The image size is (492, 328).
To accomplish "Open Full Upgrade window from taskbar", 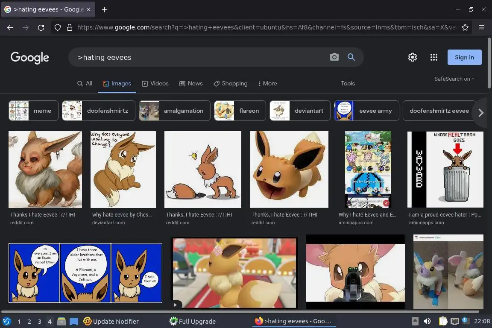I will pos(192,322).
